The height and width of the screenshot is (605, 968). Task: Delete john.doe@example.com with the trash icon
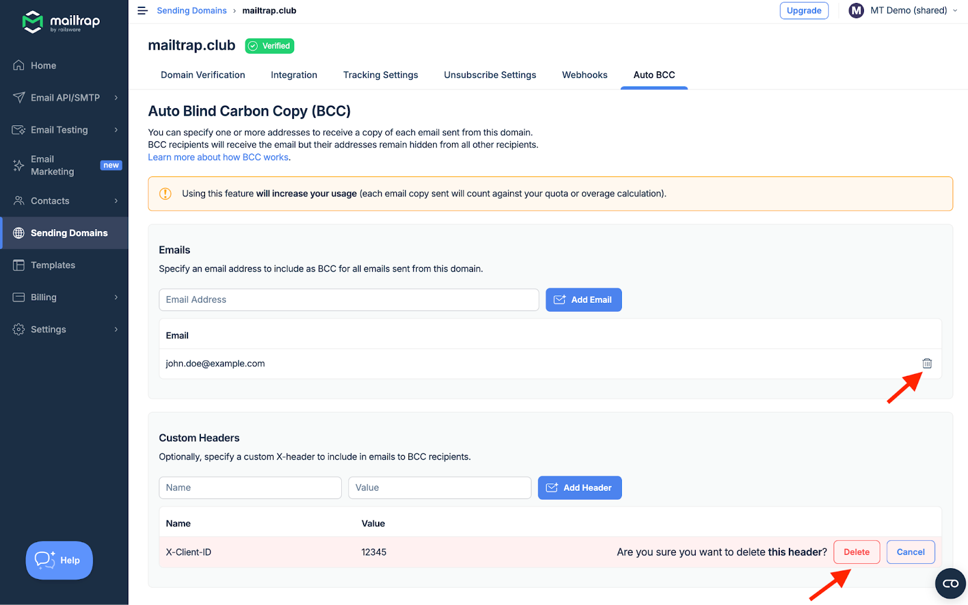[x=927, y=363]
